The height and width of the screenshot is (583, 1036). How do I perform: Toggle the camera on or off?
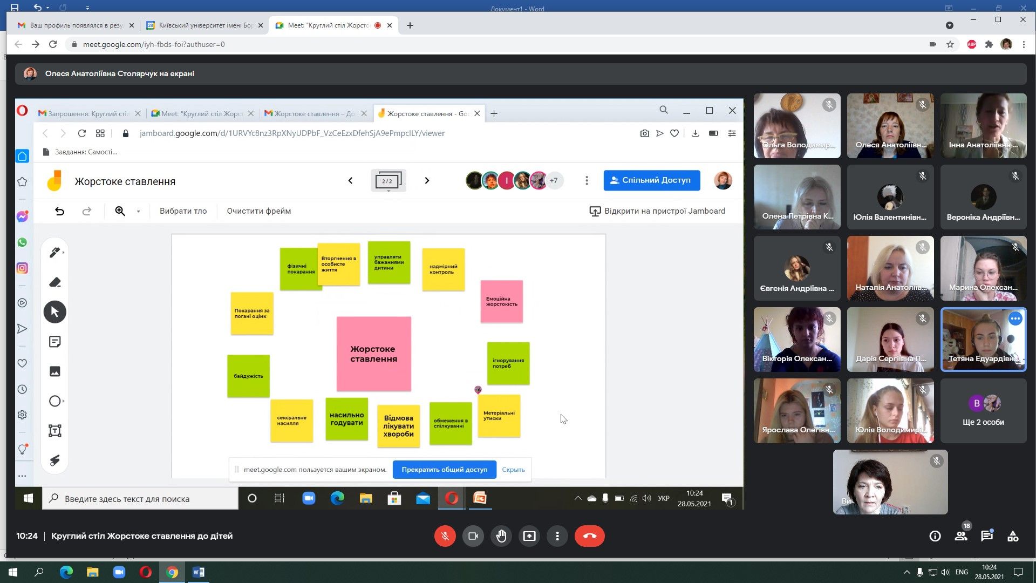click(x=473, y=536)
